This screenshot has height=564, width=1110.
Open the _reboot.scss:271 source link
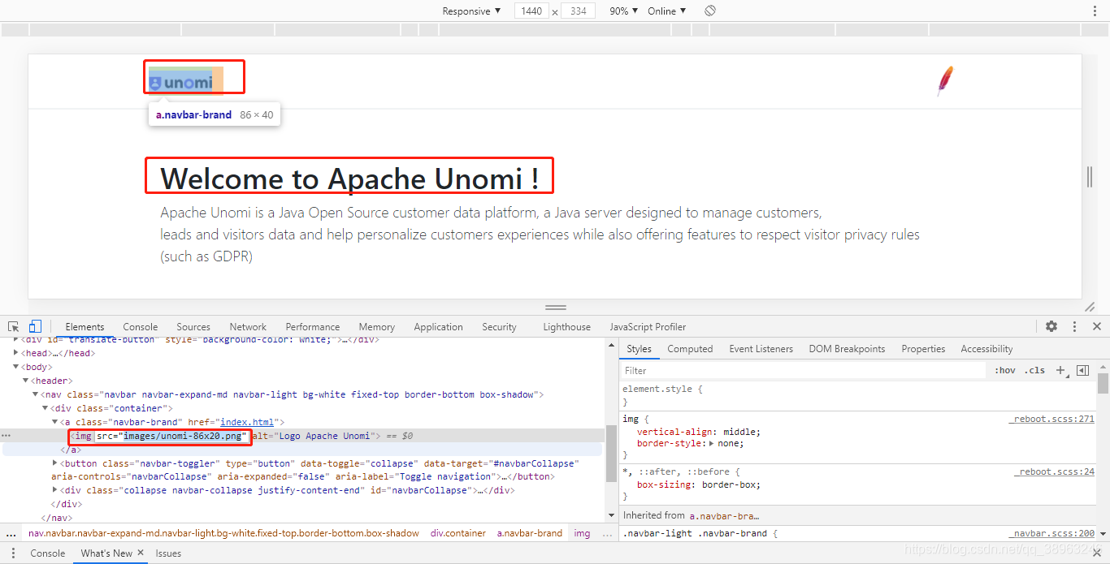click(1052, 419)
